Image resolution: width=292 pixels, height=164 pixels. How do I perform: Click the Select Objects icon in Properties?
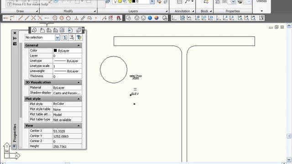[72, 37]
